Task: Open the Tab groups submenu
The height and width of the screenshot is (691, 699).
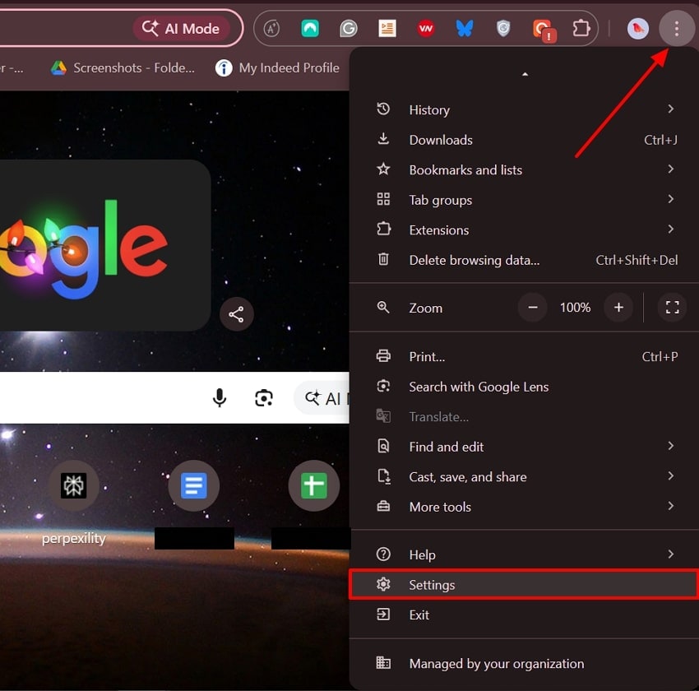Action: [440, 200]
